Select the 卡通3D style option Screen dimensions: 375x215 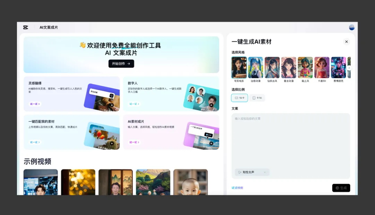322,68
